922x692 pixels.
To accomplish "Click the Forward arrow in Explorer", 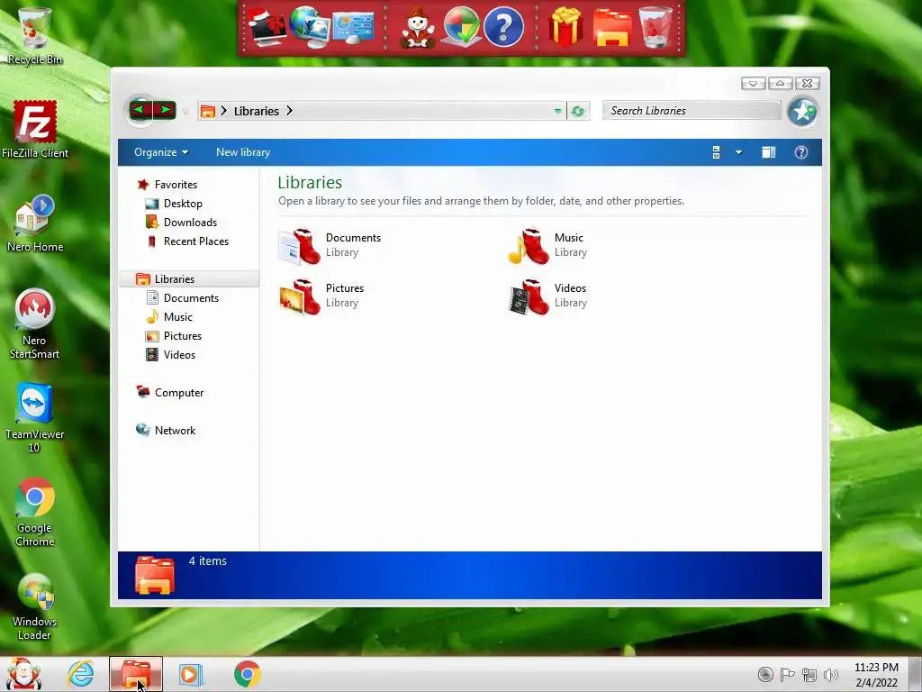I will [x=165, y=110].
